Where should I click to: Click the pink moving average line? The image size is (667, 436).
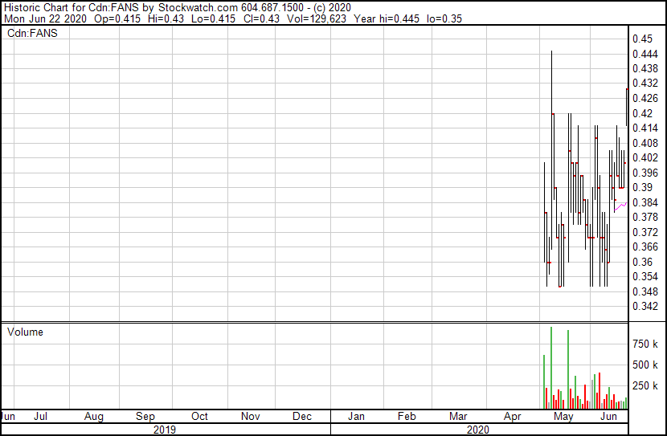[x=620, y=206]
